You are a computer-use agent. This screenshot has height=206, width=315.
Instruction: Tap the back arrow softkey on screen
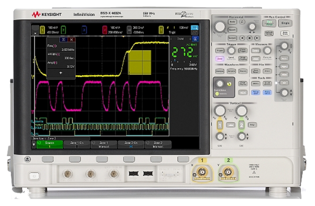point(34,144)
